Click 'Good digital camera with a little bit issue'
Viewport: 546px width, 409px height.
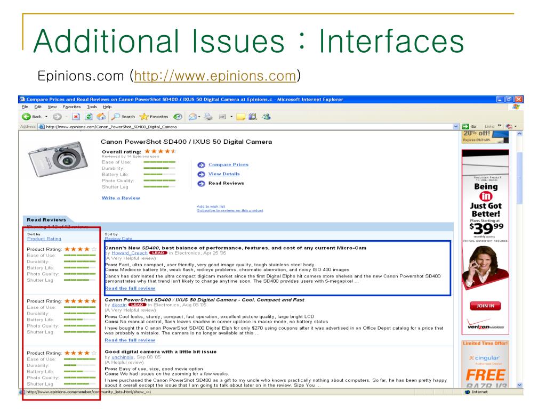pos(160,351)
